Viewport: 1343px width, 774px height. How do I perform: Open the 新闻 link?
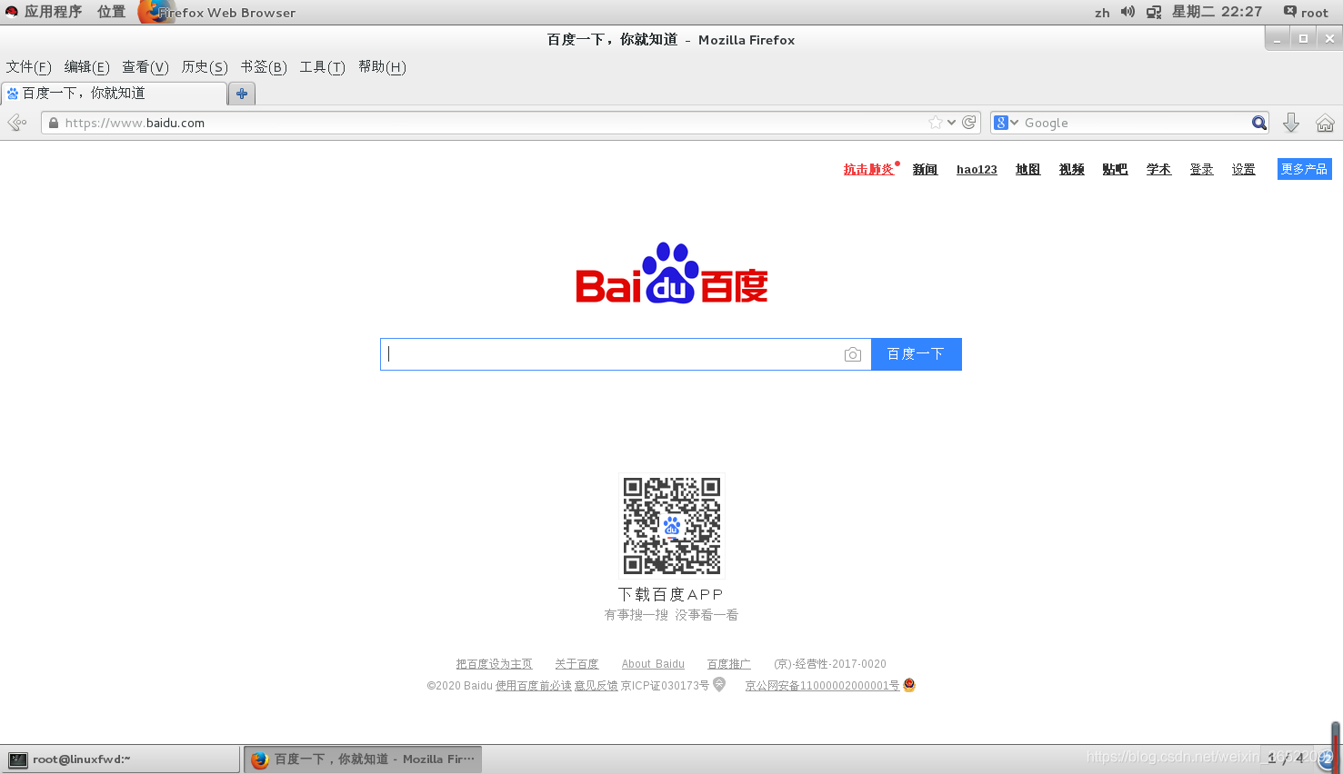925,170
